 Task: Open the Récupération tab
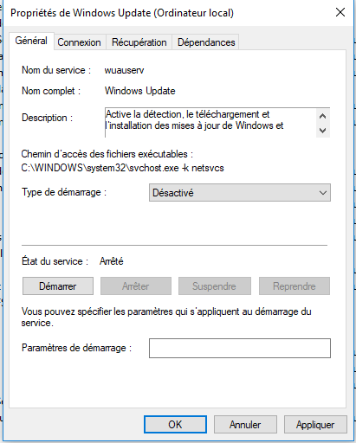139,42
